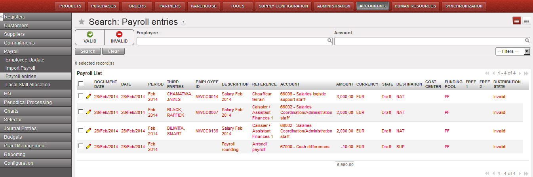Select the BILIWITA, SMART row checkbox
This screenshot has height=177, width=533.
[81, 130]
